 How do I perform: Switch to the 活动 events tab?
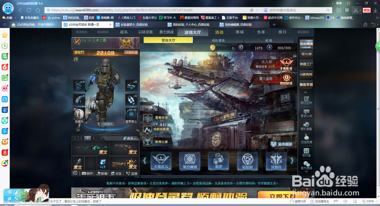[x=219, y=32]
